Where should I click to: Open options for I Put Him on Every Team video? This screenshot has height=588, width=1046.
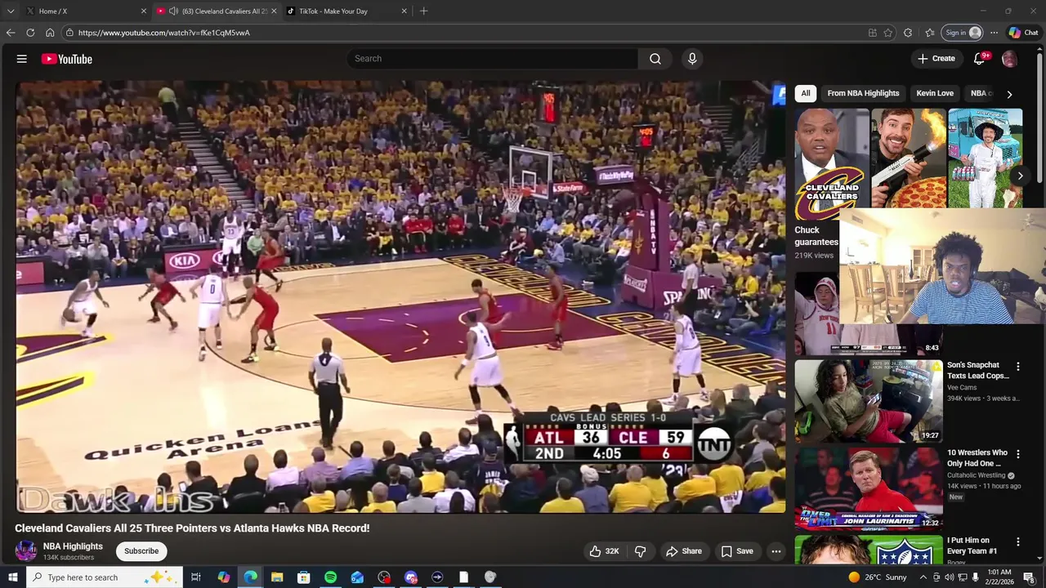click(x=1018, y=541)
